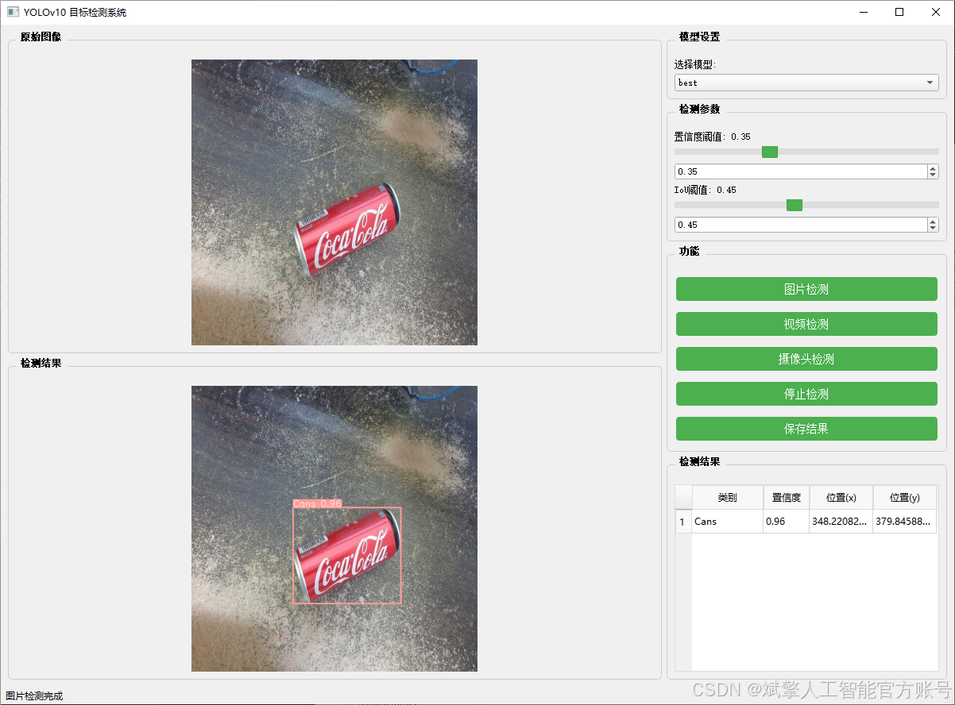This screenshot has width=955, height=705.
Task: Click the 379.84588 position y cell
Action: (904, 522)
